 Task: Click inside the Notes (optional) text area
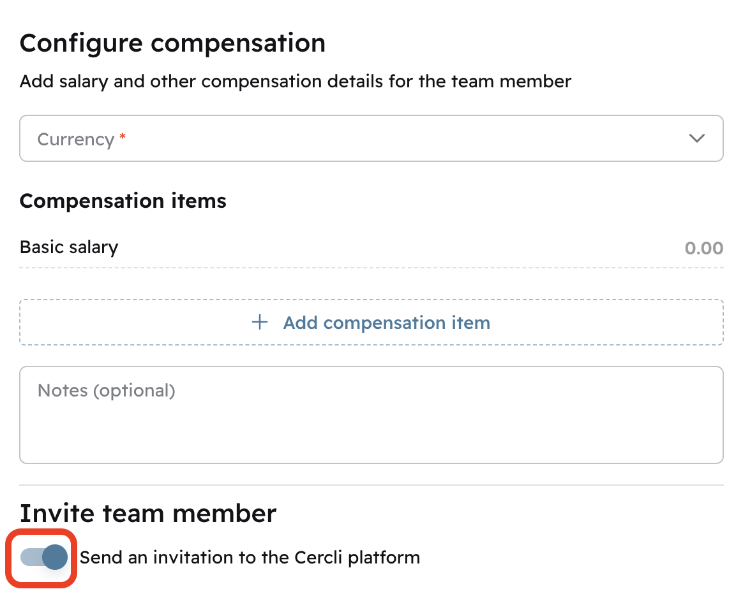pos(370,427)
